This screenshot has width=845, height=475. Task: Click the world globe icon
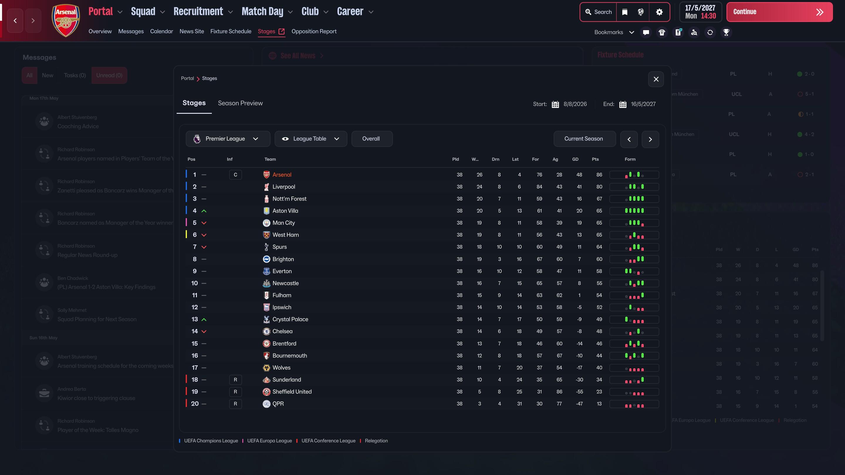pos(640,12)
